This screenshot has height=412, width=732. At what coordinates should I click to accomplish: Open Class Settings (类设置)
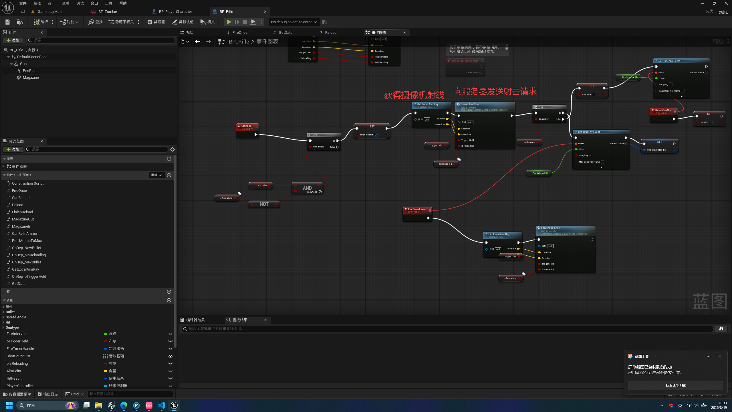156,22
